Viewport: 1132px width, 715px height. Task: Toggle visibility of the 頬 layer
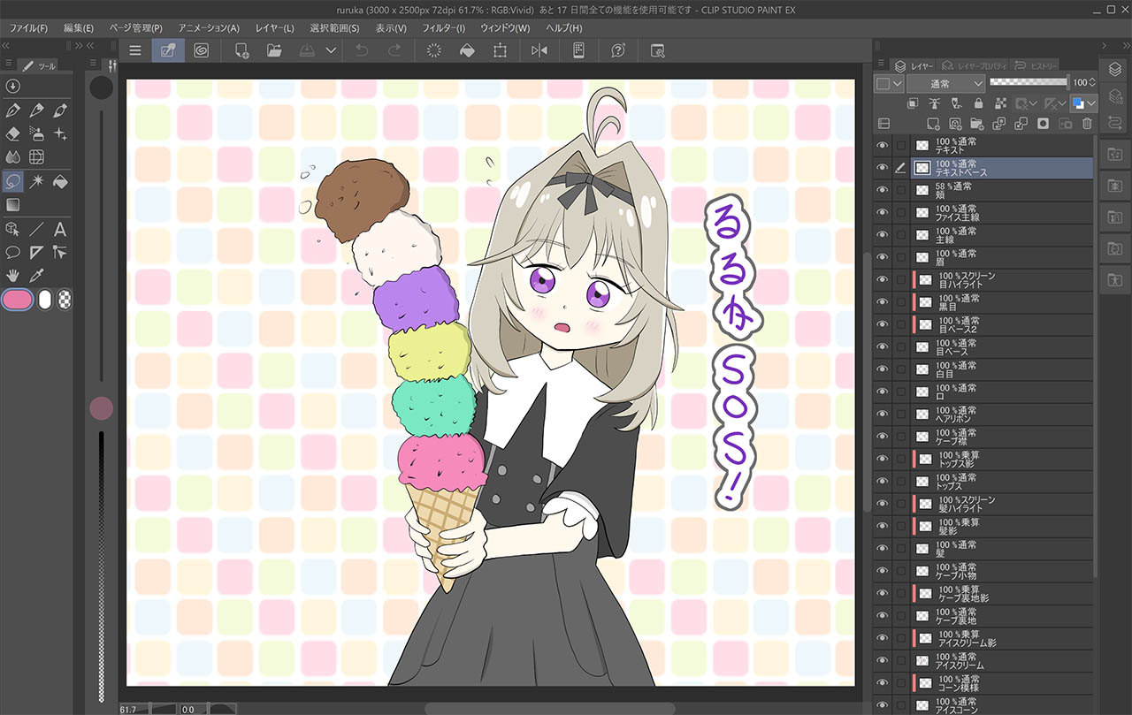point(882,191)
